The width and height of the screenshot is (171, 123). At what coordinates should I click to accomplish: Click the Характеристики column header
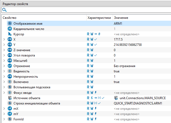[99, 17]
